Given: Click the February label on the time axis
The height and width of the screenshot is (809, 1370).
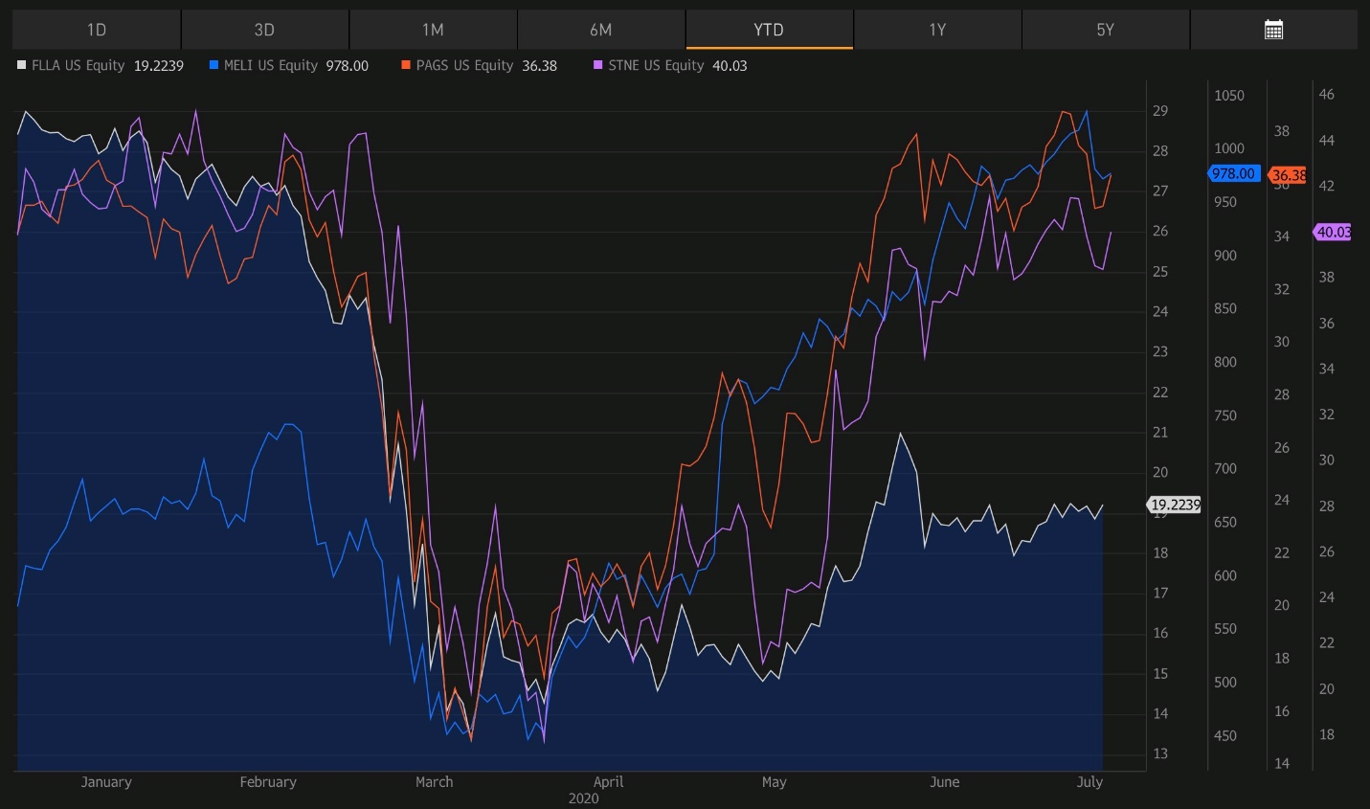Looking at the screenshot, I should tap(268, 782).
